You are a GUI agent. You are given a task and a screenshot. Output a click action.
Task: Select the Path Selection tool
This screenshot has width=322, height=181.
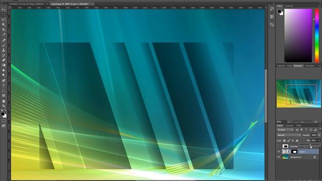point(4,90)
